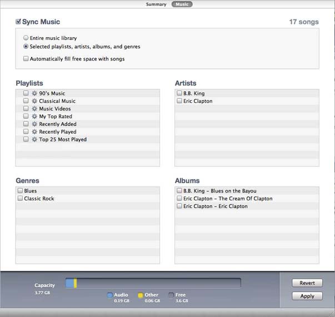Click the gear icon beside Classical Music
The width and height of the screenshot is (335, 317).
pos(34,101)
